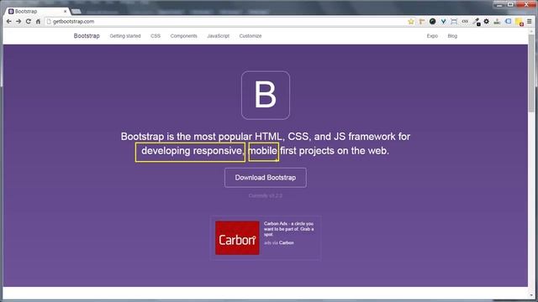Open the blue V extension icon
This screenshot has width=538, height=302.
(443, 21)
